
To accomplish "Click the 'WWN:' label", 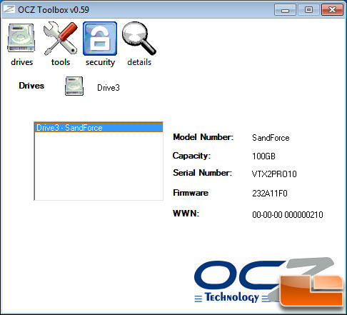I will [186, 213].
